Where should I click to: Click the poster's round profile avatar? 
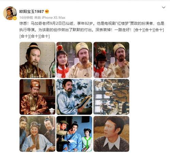[x=10, y=13]
